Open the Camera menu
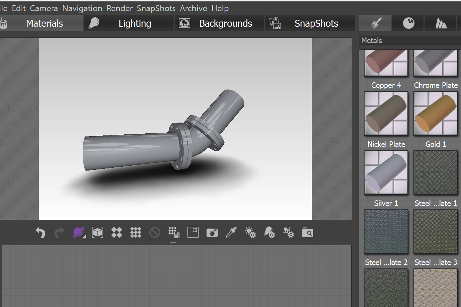The image size is (461, 307). 44,8
